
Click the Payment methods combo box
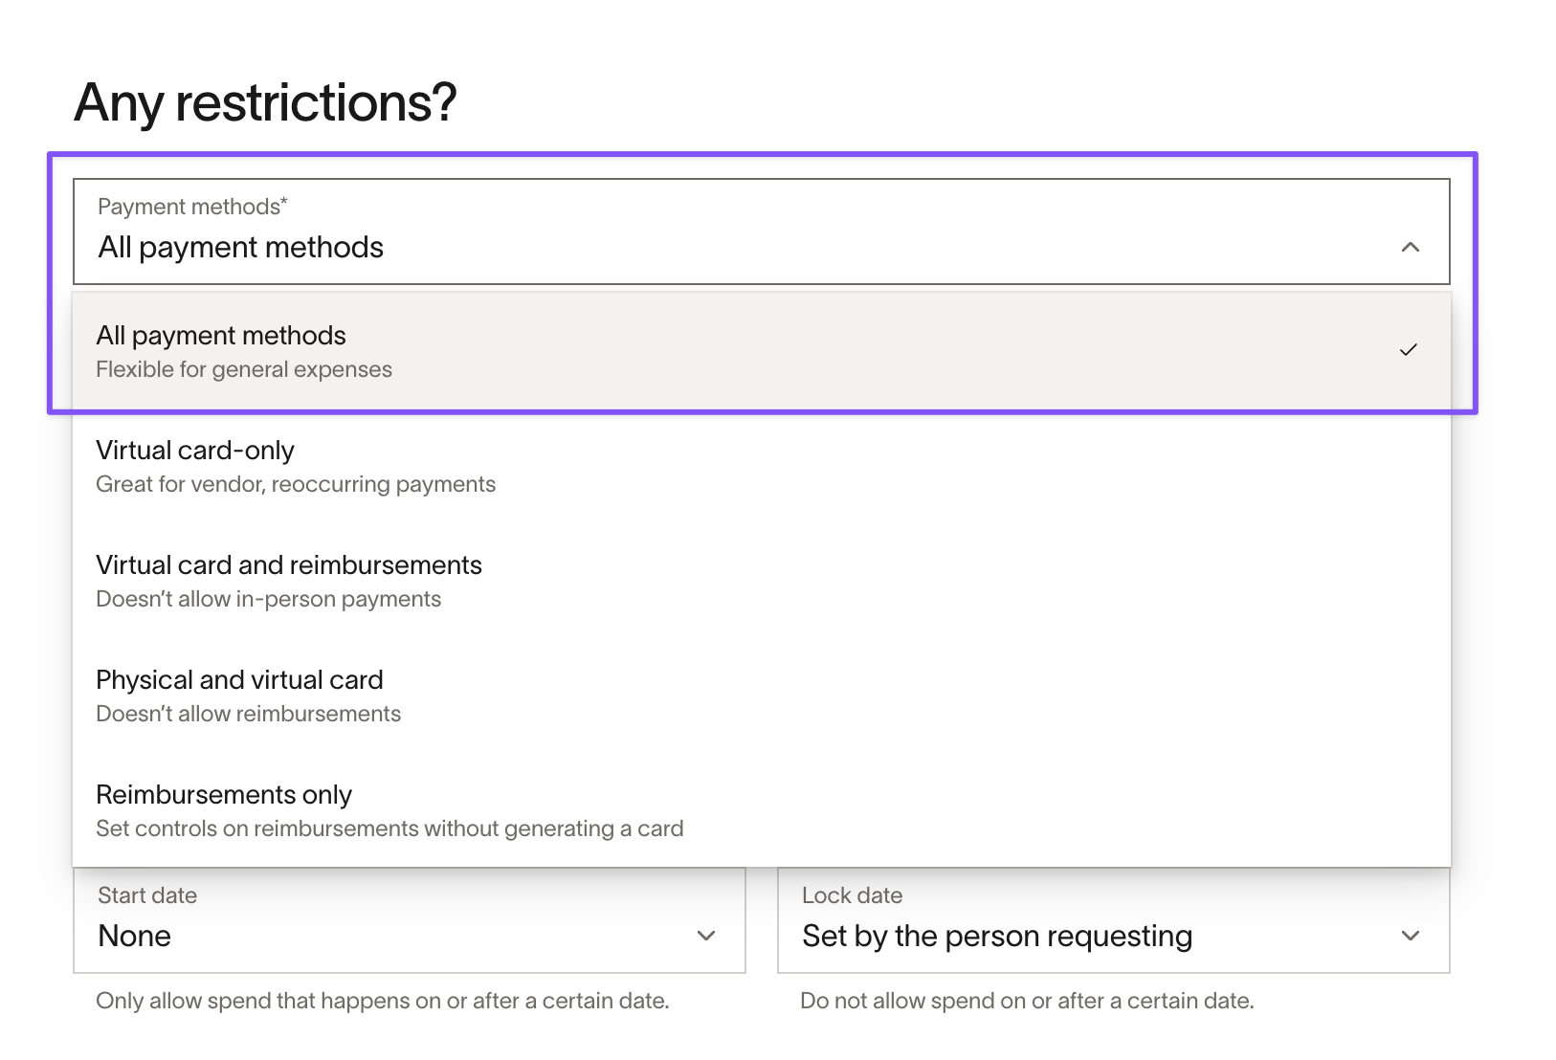[762, 232]
